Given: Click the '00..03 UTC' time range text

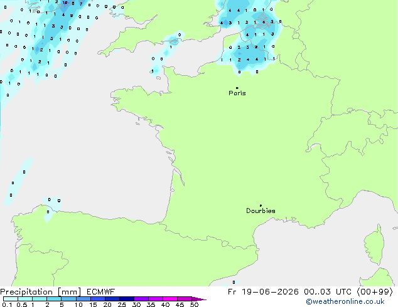Looking at the screenshot, I should click(x=328, y=292).
